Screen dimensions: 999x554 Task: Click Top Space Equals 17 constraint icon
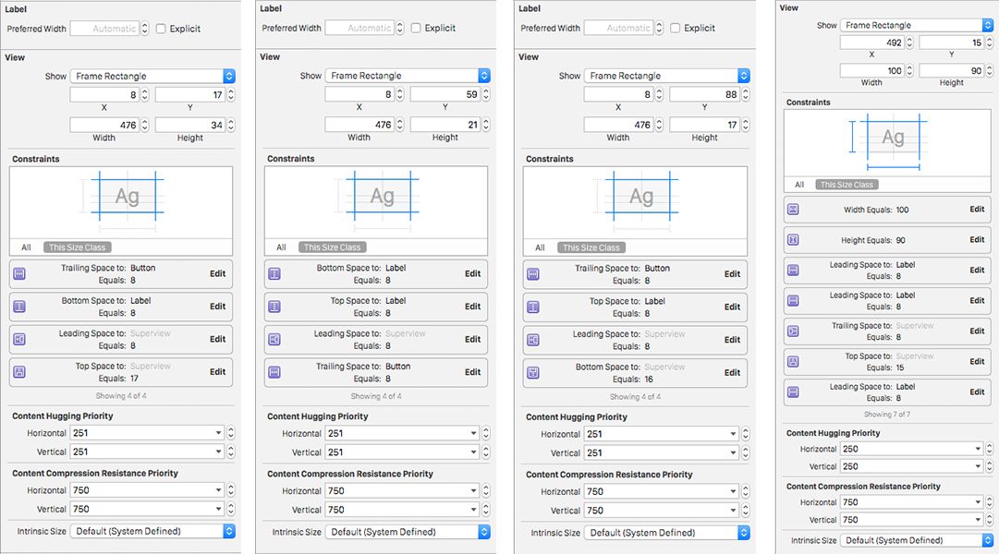[19, 372]
